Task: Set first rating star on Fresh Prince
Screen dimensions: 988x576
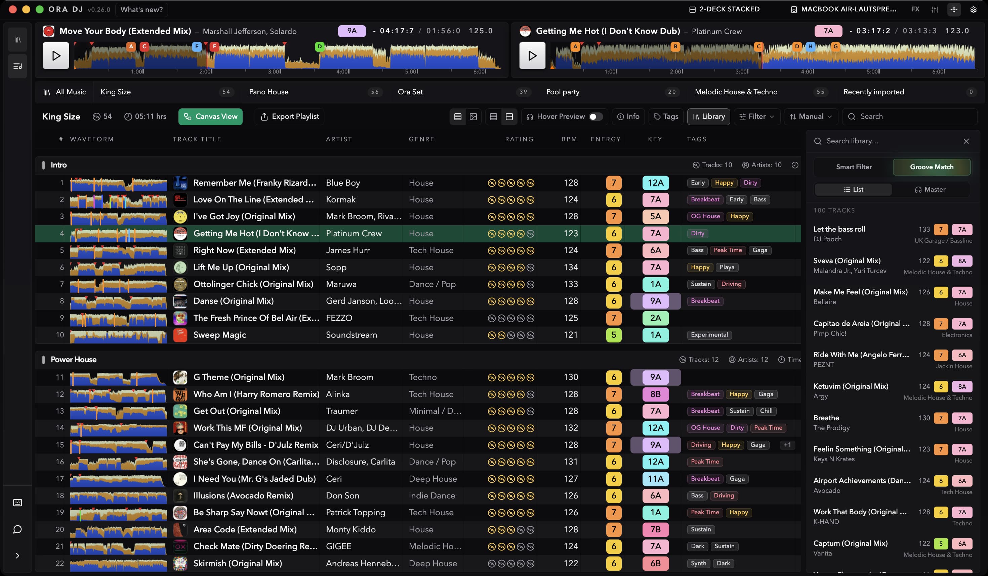Action: pyautogui.click(x=492, y=318)
